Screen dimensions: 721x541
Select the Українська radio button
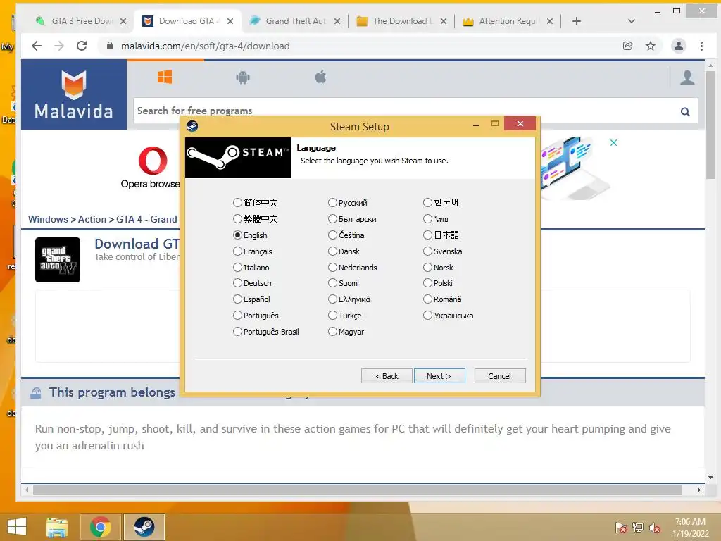pos(427,315)
